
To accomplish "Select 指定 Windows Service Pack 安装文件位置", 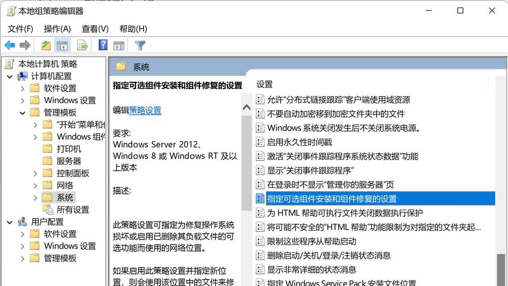I will (341, 282).
